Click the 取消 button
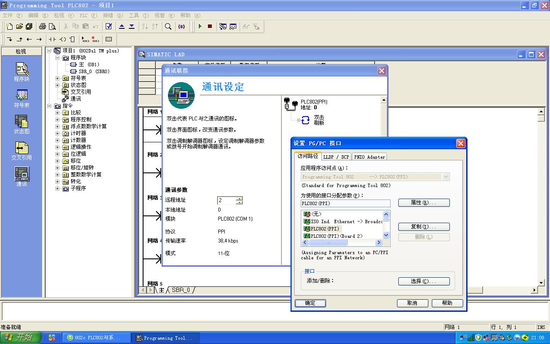This screenshot has width=550, height=344. pos(412,303)
